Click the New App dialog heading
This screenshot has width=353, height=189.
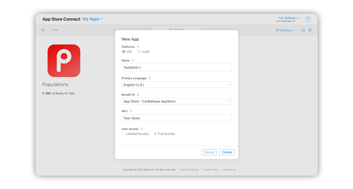[x=130, y=39]
